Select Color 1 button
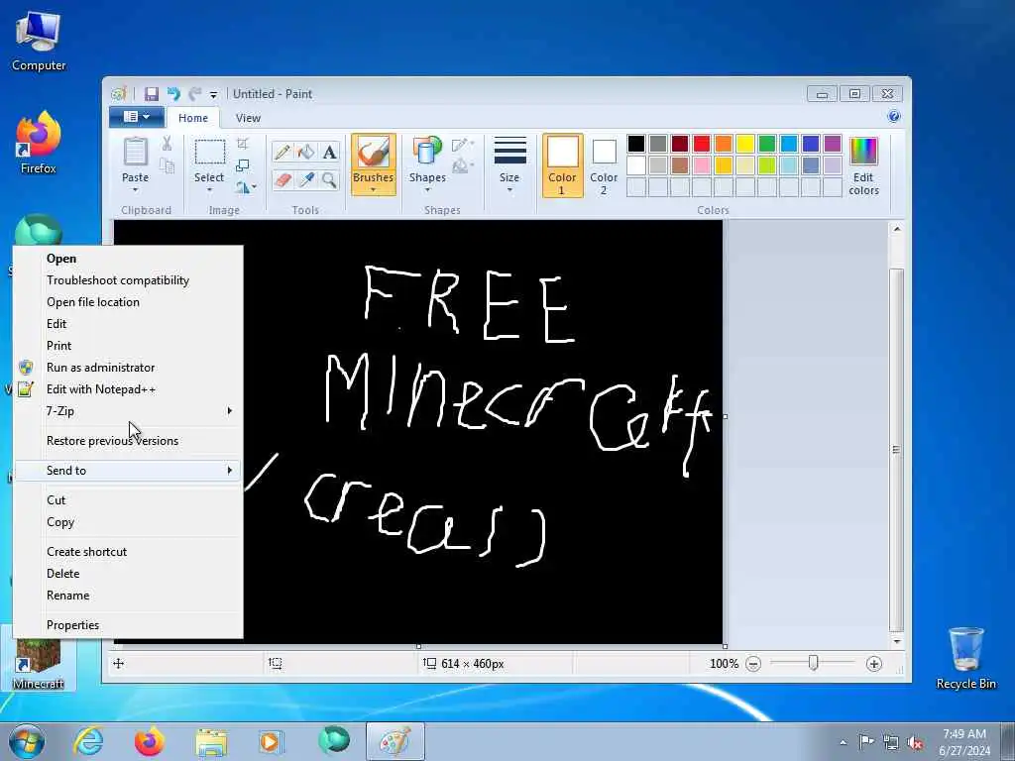The width and height of the screenshot is (1015, 761). (563, 165)
